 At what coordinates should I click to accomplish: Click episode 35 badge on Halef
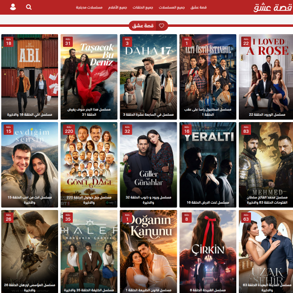68,217
